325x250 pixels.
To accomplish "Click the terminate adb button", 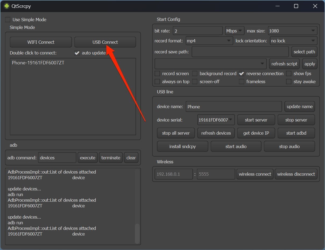I will pyautogui.click(x=111, y=158).
